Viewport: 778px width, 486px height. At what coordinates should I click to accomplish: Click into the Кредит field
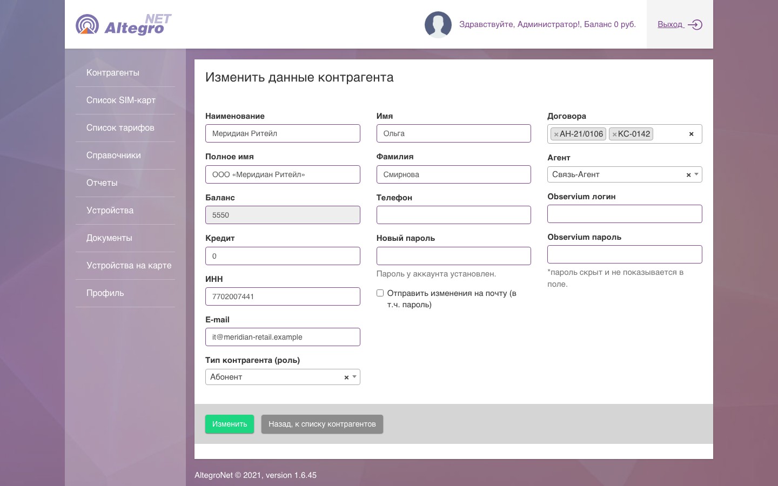pos(283,256)
